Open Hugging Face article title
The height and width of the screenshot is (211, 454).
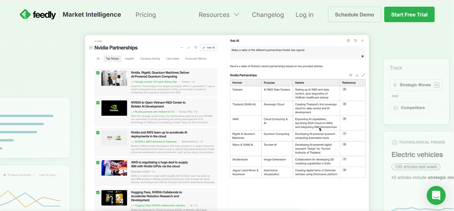click(156, 196)
